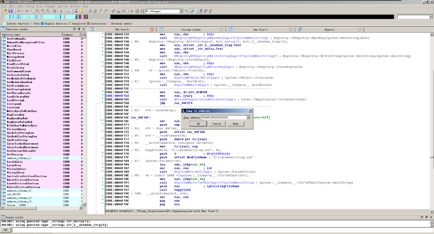Open the Debugger menu
Image resolution: width=434 pixels, height=234 pixels.
(51, 6)
